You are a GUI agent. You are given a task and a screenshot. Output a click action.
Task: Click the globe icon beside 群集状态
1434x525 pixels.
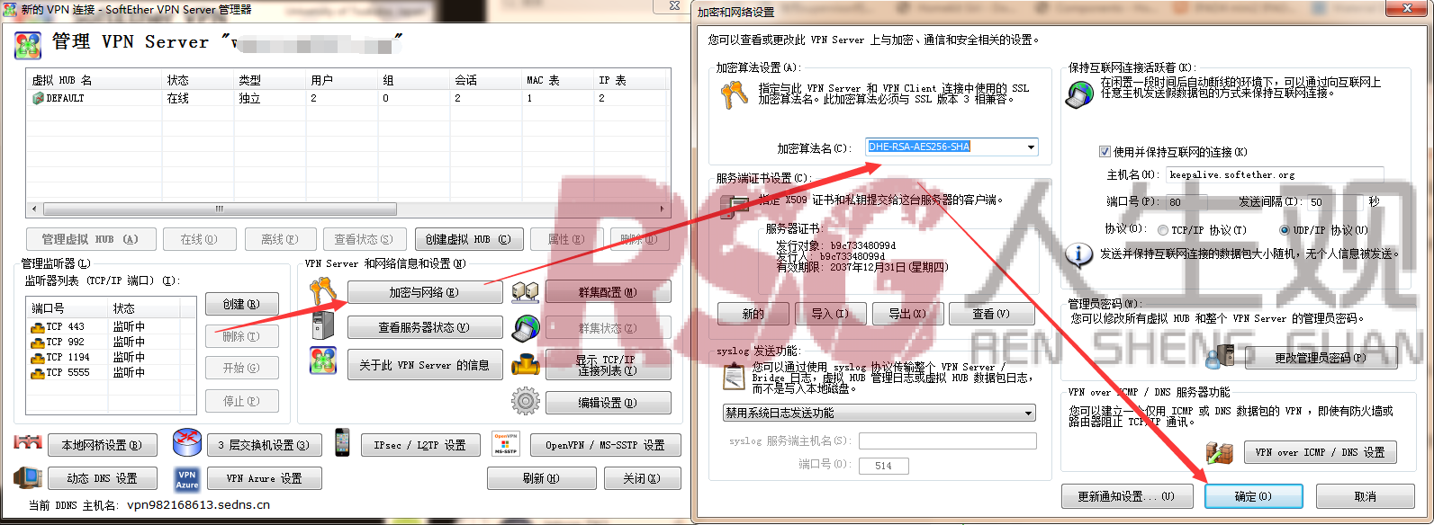(526, 329)
